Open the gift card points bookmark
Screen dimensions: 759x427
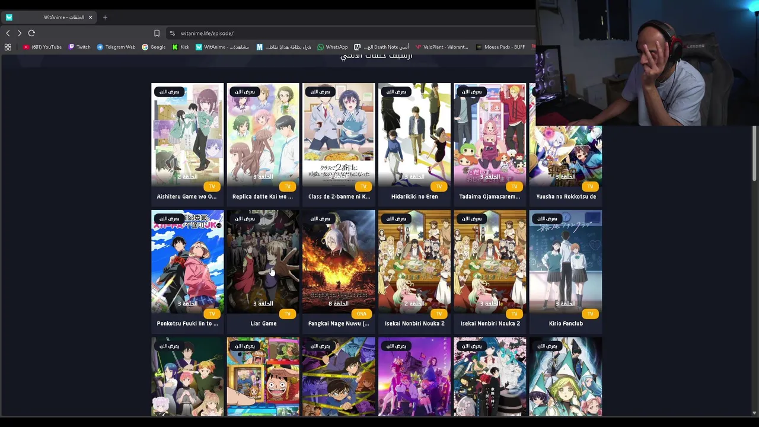click(x=283, y=47)
